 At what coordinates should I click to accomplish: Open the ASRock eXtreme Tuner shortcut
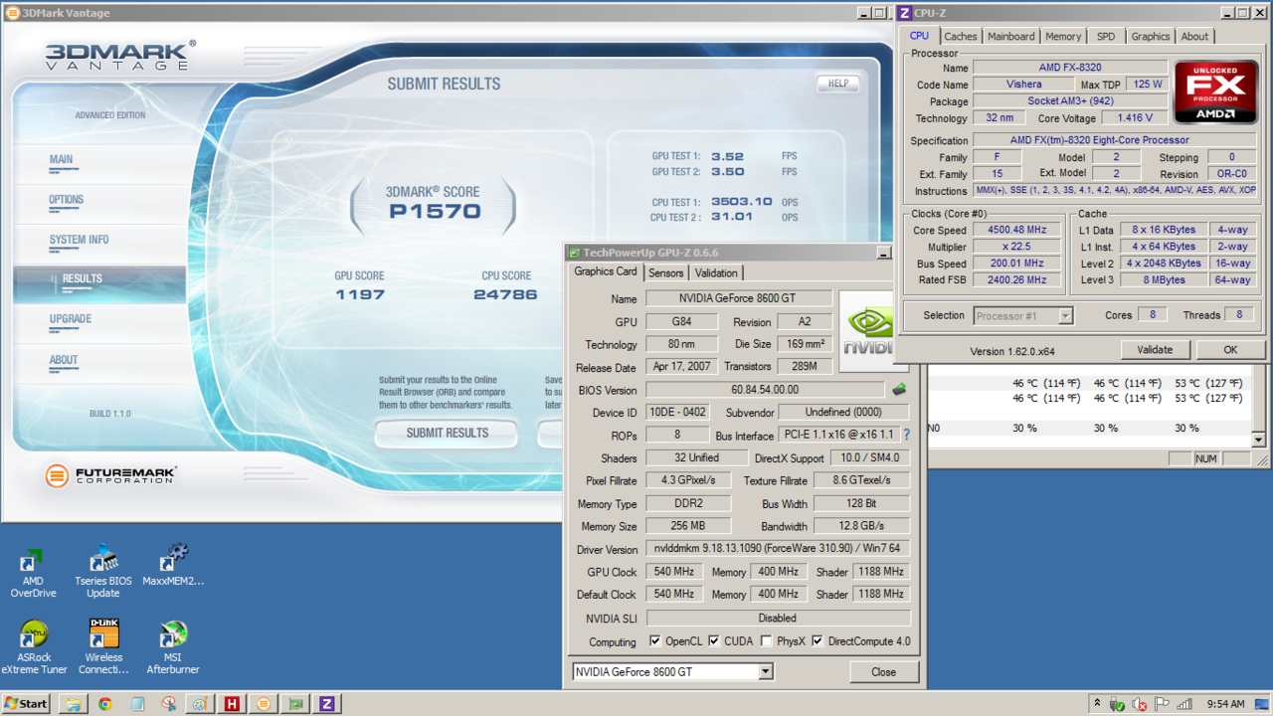coord(34,647)
